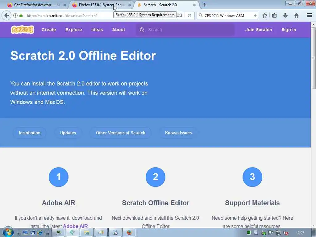Click the Scratch logo
316x237 pixels.
(x=22, y=30)
